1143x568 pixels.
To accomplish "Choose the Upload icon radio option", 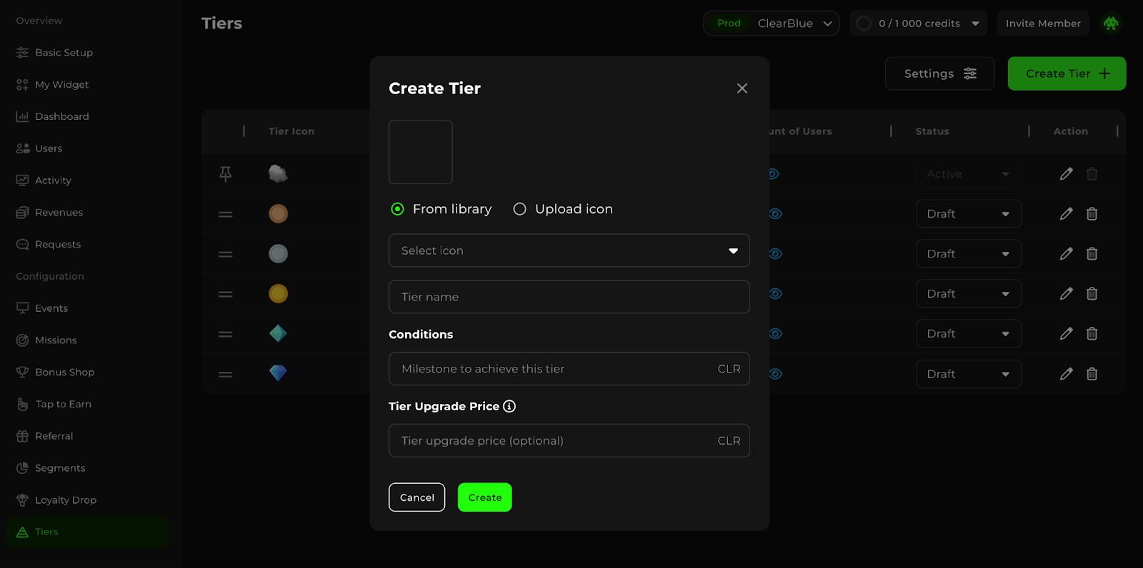I will click(x=520, y=209).
